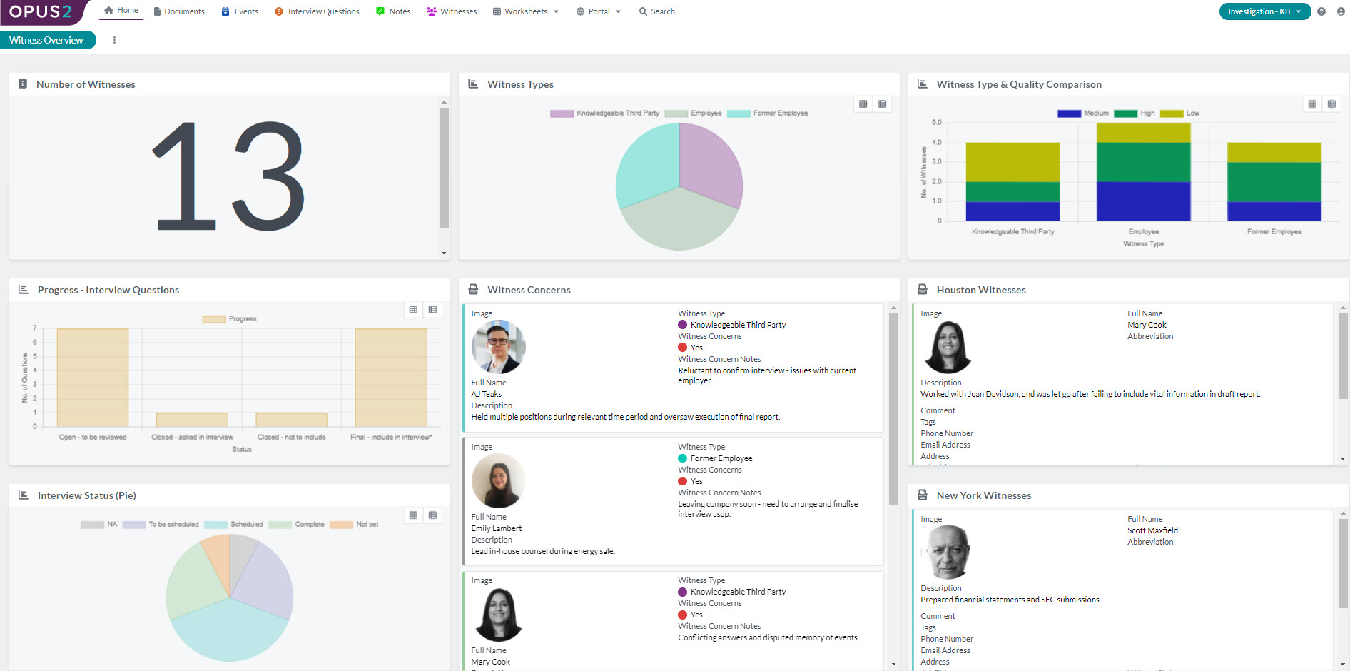The width and height of the screenshot is (1350, 671).
Task: Open the Investigation - KB workspace dropdown
Action: (x=1264, y=11)
